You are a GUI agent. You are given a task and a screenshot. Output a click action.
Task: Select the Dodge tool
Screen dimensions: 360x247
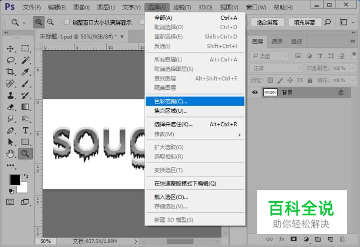pyautogui.click(x=25, y=119)
